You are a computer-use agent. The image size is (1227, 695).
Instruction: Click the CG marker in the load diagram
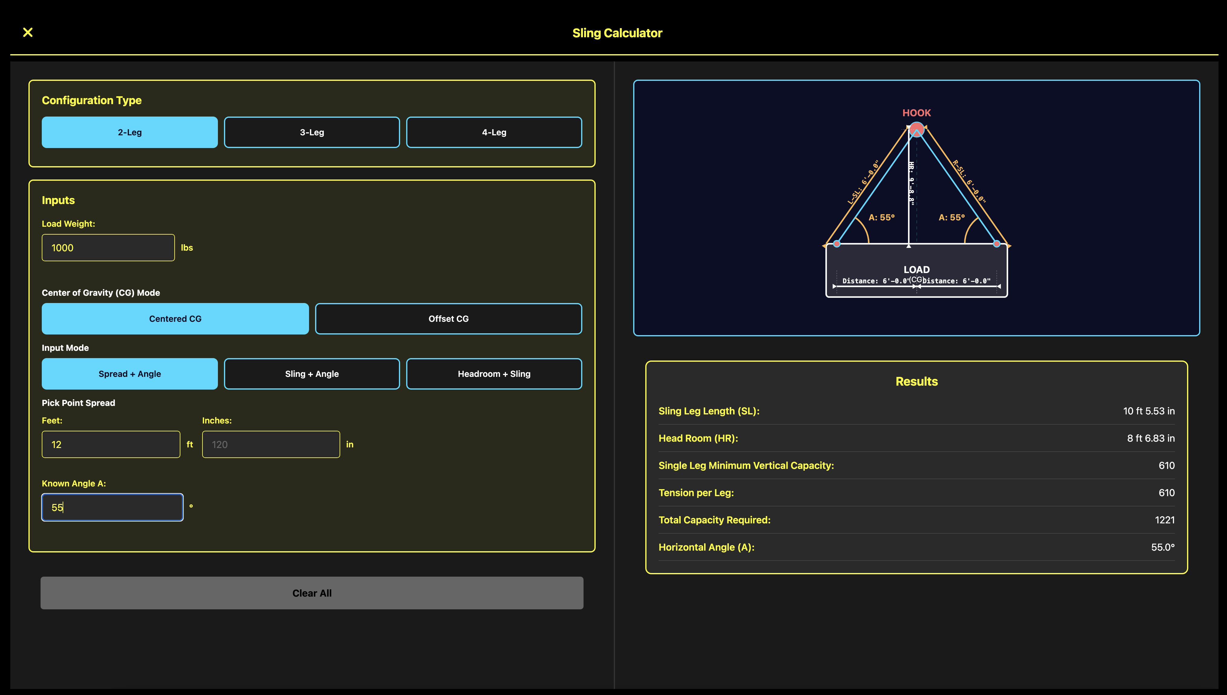pos(916,280)
